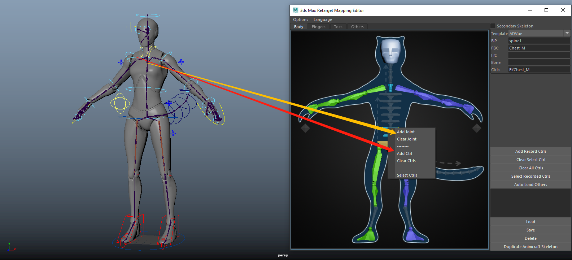Select the tail segment on the mapping figure
This screenshot has height=260, width=572.
(458, 172)
